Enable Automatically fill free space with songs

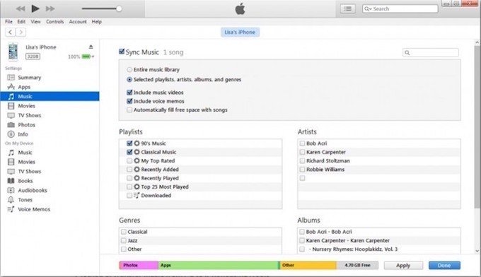coord(129,110)
